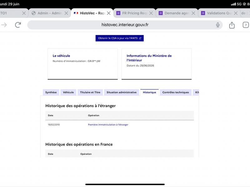Click the Informations du Ministère de l'Intérieur card
Screen dimensions: 250x187
pyautogui.click(x=157, y=64)
